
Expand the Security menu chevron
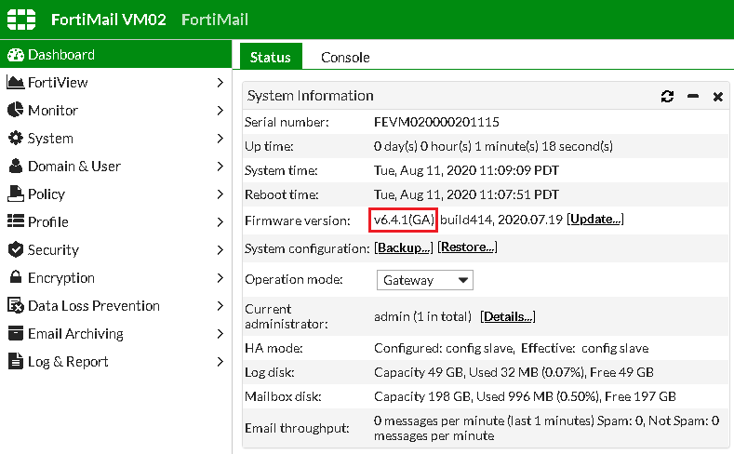pyautogui.click(x=220, y=250)
